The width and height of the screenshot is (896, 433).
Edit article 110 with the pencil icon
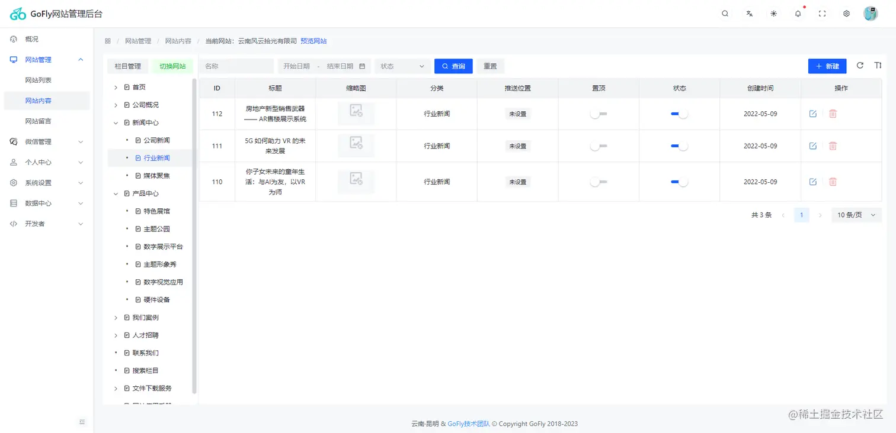point(813,182)
